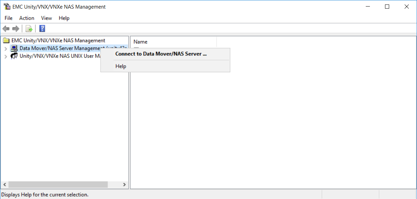Click the Export List toolbar icon
Viewport: 417px width, 199px height.
point(29,29)
